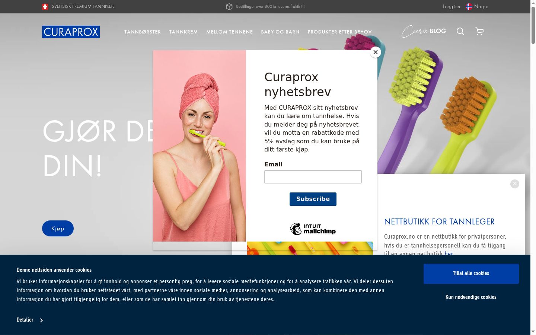Dismiss the Nettbutikk for tannleger panel

[x=515, y=184]
